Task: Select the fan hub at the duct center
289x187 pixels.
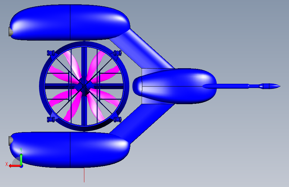Action: pyautogui.click(x=84, y=86)
